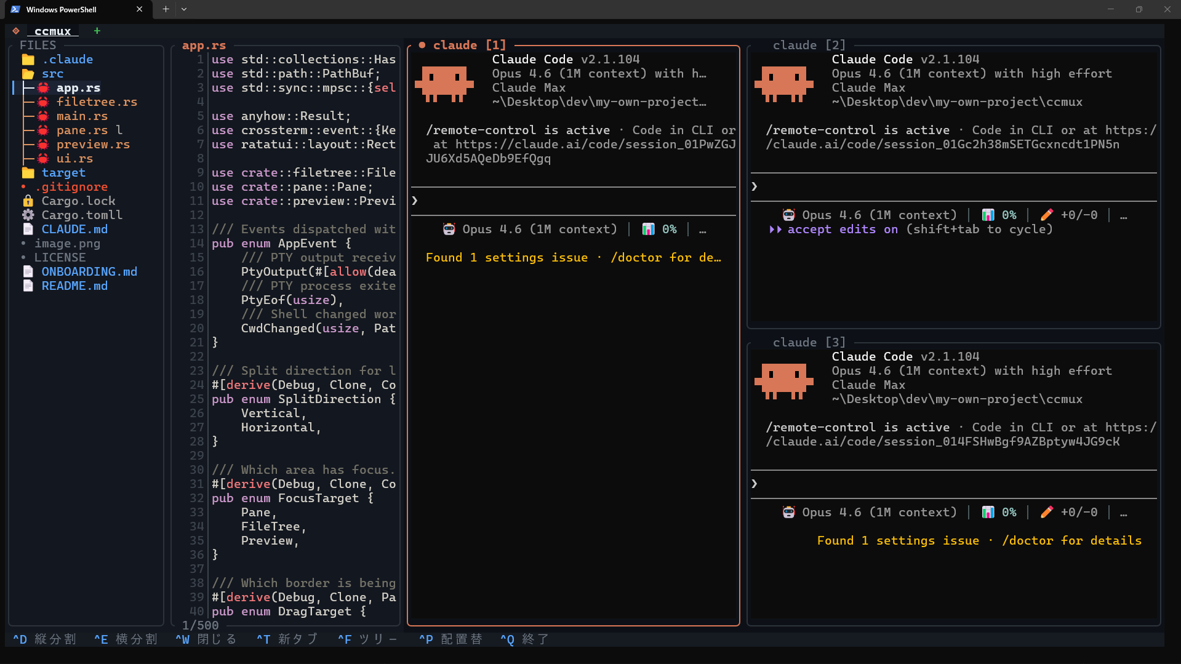
Task: Click the lock icon for Cargo.lock
Action: pos(28,201)
